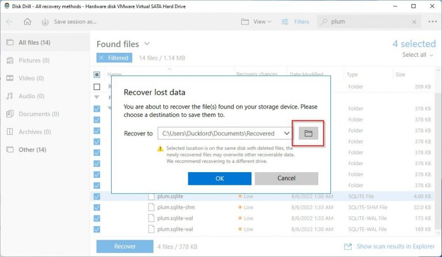Toggle checkbox for plum.sqlite-shm row
Screen dimensions: 442x257
97,207
